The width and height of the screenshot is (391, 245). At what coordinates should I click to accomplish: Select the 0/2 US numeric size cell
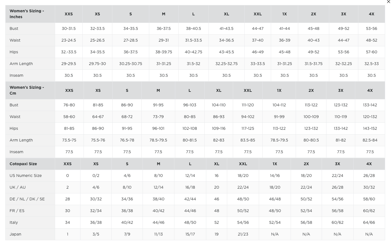coord(96,176)
